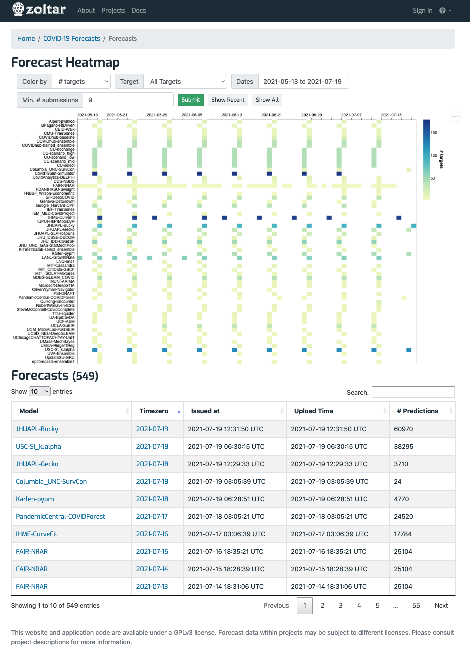Image resolution: width=470 pixels, height=654 pixels.
Task: Open timezero 2021-07-14 forecast link
Action: (152, 569)
